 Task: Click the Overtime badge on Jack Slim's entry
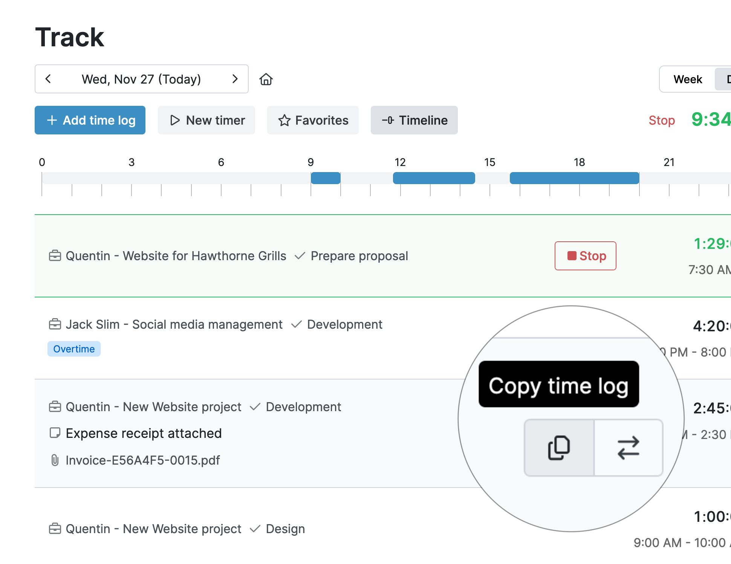74,349
